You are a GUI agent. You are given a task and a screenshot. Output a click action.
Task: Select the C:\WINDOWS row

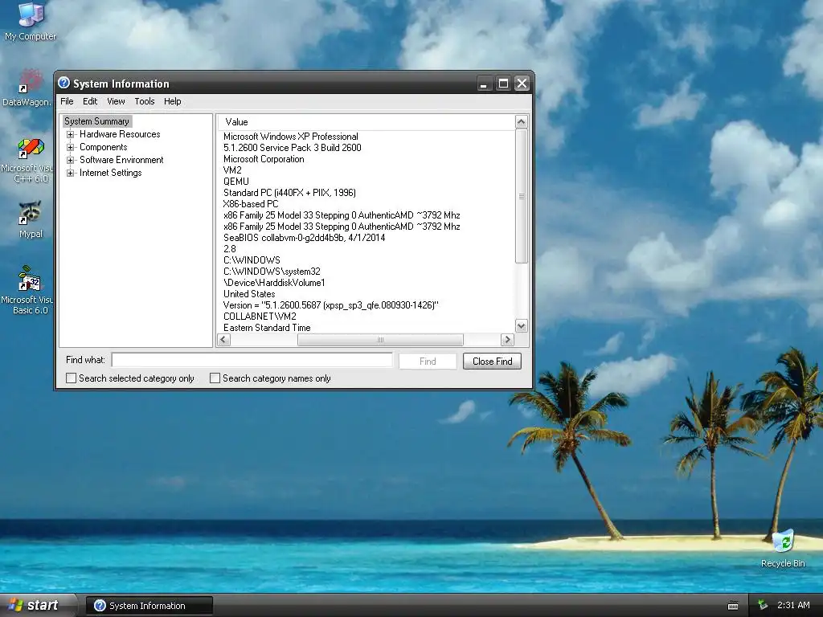click(252, 260)
